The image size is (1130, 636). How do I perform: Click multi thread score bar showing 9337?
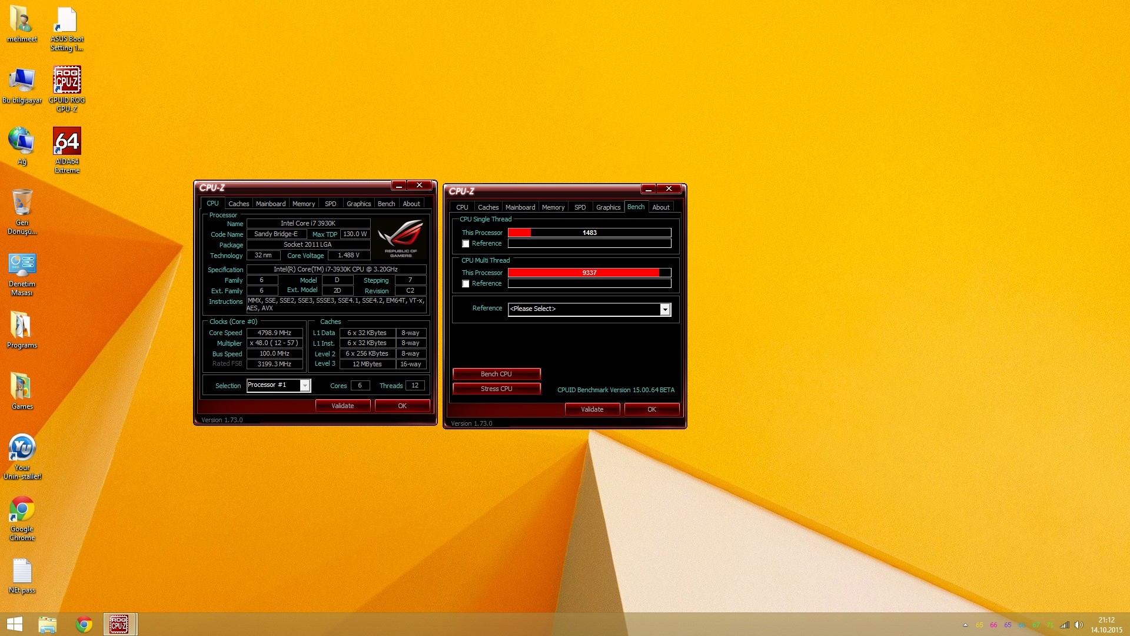[589, 273]
